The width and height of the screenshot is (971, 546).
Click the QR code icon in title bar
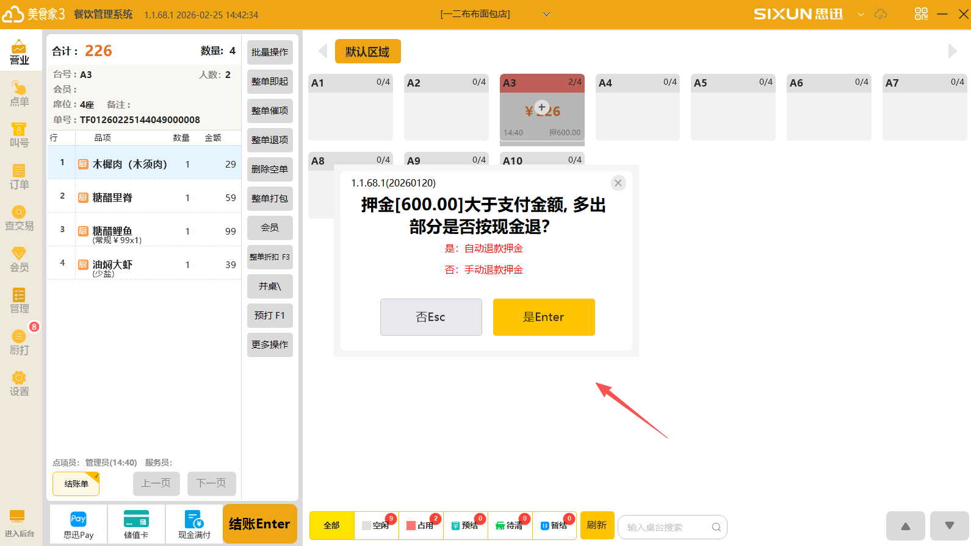point(921,14)
